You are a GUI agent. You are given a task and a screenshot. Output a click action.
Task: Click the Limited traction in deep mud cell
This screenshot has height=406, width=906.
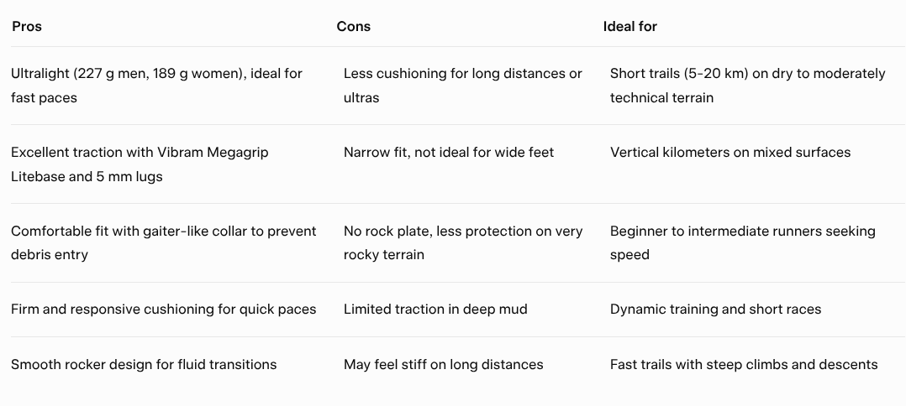point(435,309)
